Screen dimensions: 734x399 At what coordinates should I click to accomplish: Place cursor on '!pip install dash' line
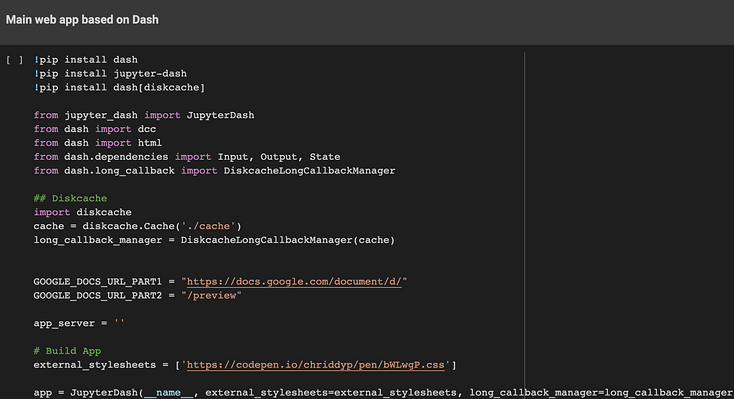86,60
